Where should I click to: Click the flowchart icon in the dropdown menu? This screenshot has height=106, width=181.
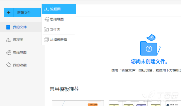tap(46, 9)
